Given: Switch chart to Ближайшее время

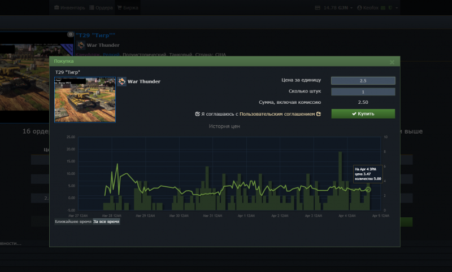Looking at the screenshot, I should tap(73, 222).
